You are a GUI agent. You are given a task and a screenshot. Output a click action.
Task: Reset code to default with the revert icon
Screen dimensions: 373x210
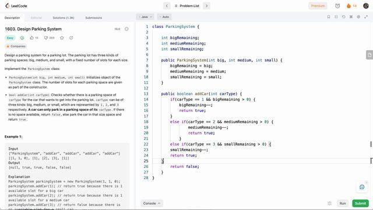click(x=343, y=17)
